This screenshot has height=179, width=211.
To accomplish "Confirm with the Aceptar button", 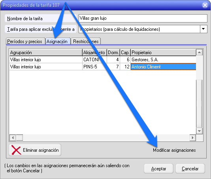I will 158,168.
